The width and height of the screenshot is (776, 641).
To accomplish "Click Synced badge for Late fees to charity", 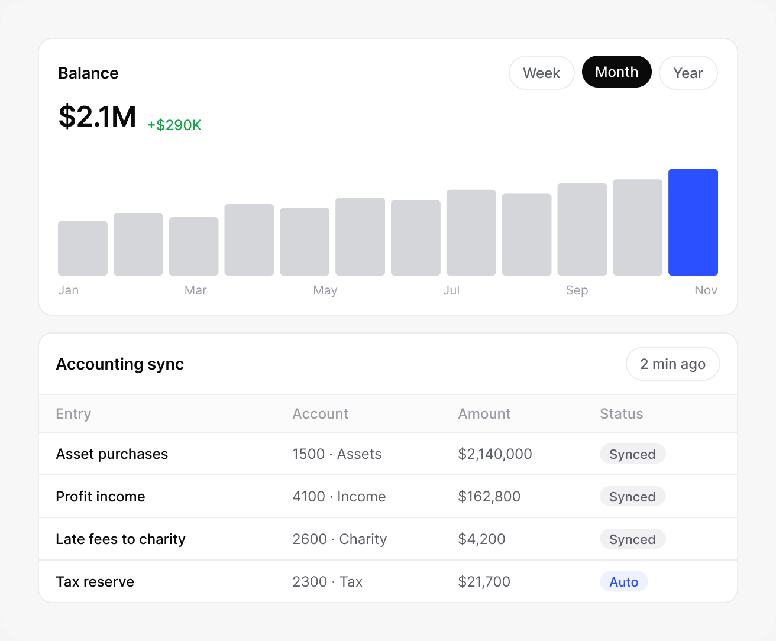I will tap(632, 539).
